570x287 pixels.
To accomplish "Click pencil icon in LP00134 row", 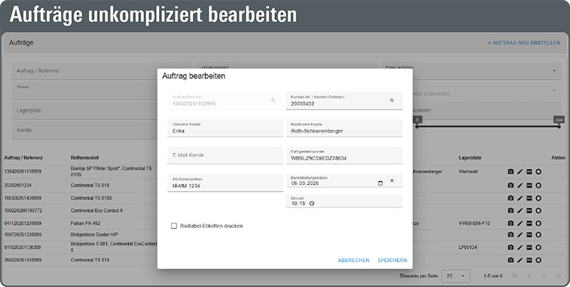I will pos(520,247).
